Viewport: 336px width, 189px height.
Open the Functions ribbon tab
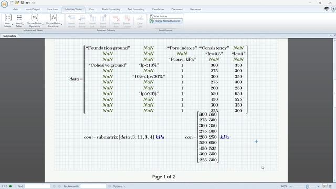[x=52, y=9]
